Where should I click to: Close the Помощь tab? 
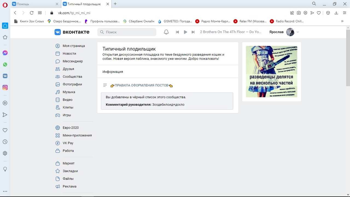tap(57, 4)
